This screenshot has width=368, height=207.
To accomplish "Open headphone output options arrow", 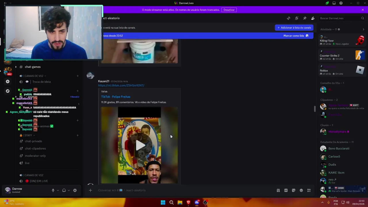I will [x=69, y=190].
